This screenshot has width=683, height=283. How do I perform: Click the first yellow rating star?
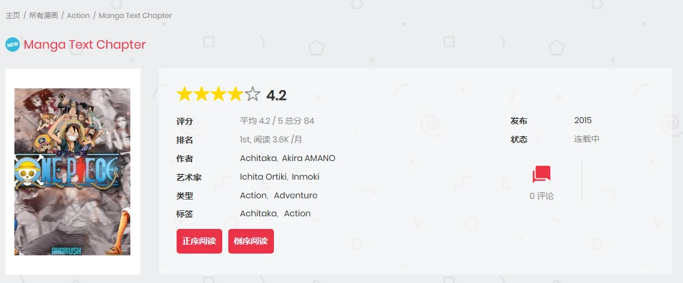(184, 94)
